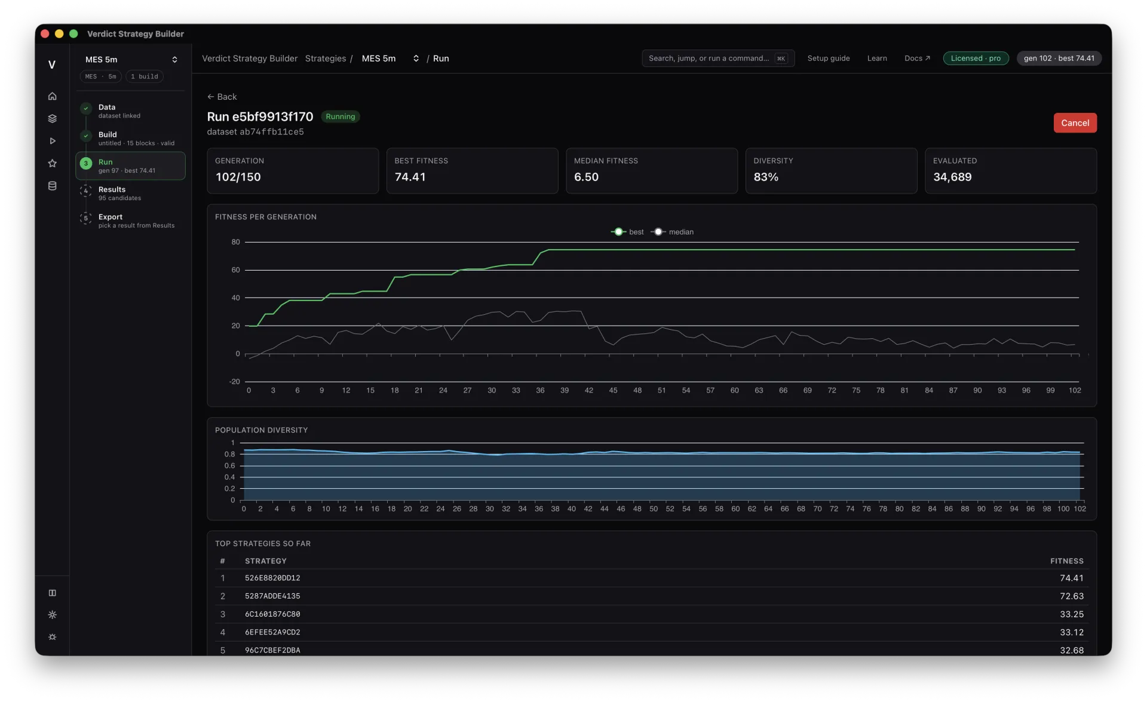Open the Setup guide link
The height and width of the screenshot is (702, 1147).
click(828, 58)
